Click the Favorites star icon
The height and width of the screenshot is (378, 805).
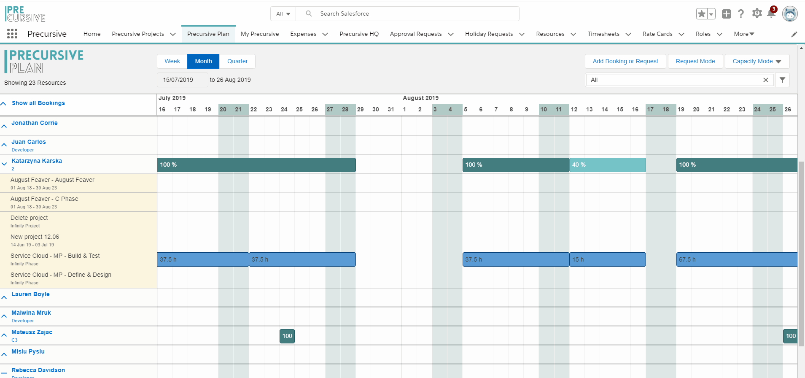(702, 14)
